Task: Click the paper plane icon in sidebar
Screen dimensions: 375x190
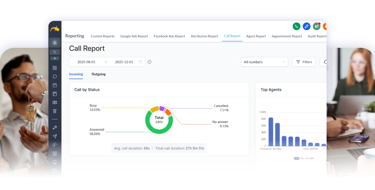Action: (x=55, y=136)
